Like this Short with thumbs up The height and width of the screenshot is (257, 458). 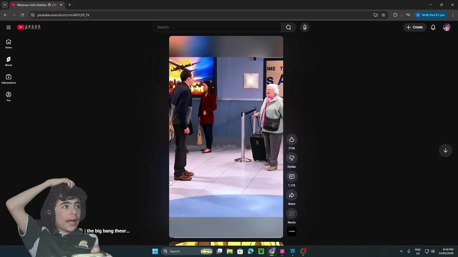(x=292, y=140)
